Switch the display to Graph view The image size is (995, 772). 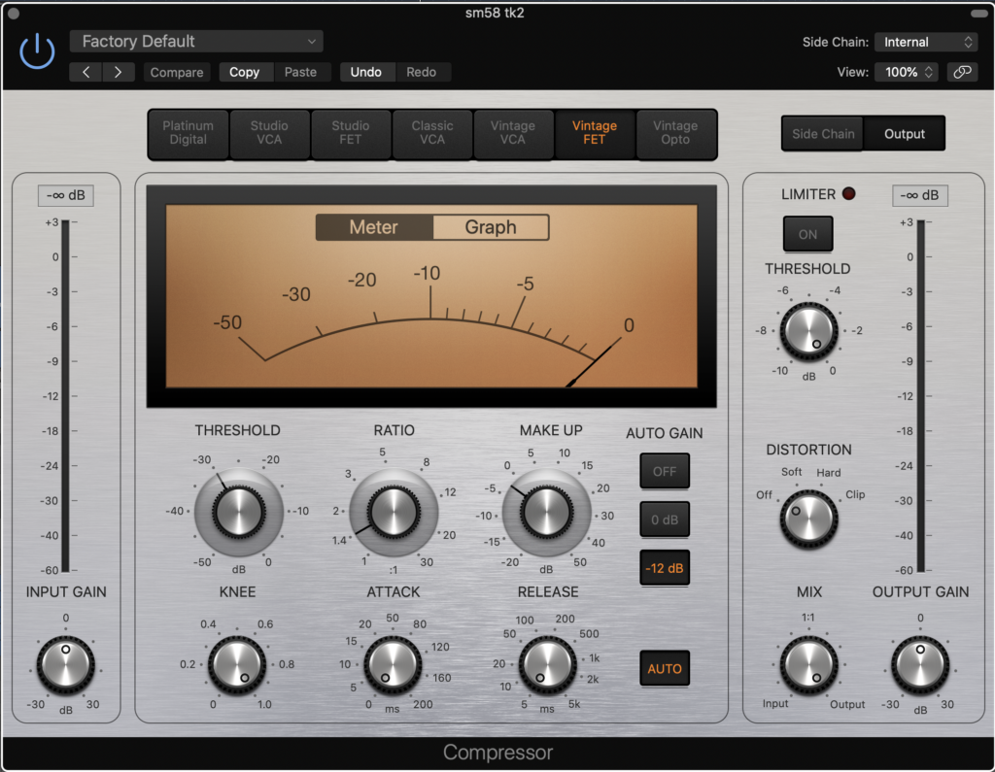[491, 227]
